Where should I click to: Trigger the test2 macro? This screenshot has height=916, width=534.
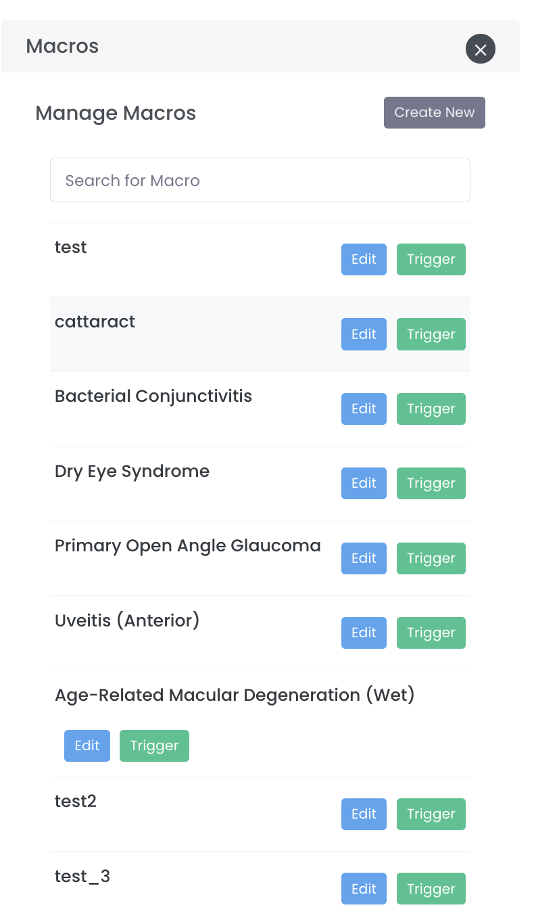pos(431,814)
